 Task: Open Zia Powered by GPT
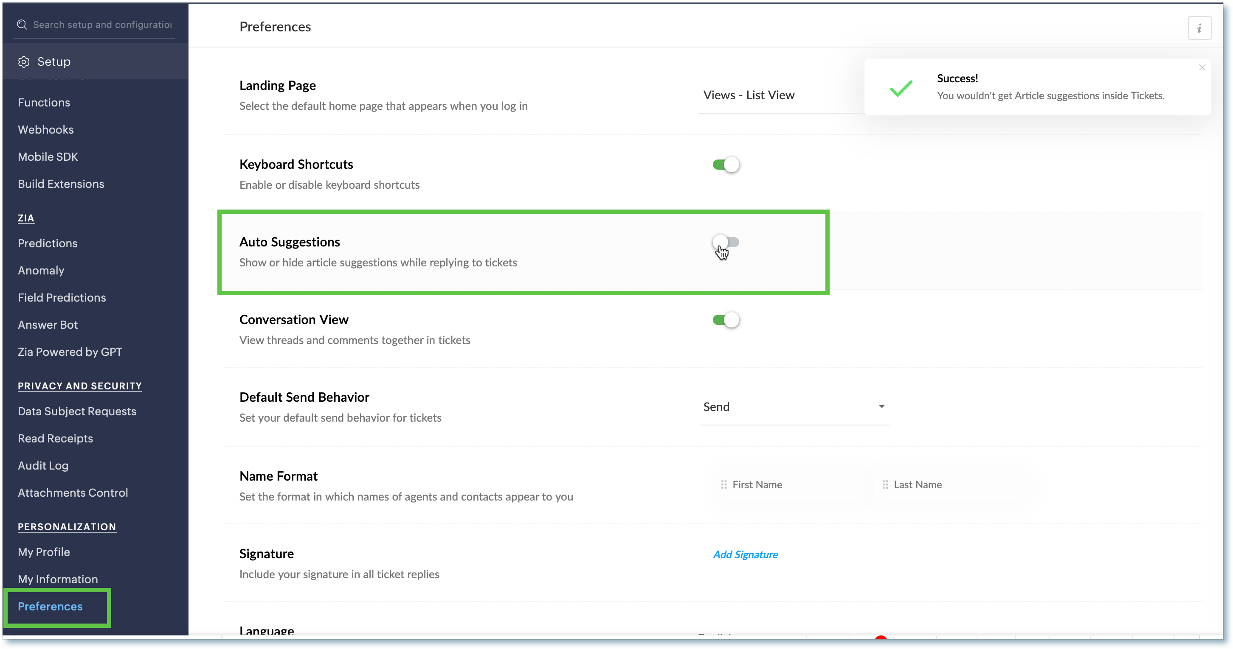click(70, 352)
